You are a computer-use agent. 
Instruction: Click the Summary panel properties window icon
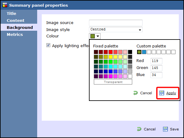(5, 5)
